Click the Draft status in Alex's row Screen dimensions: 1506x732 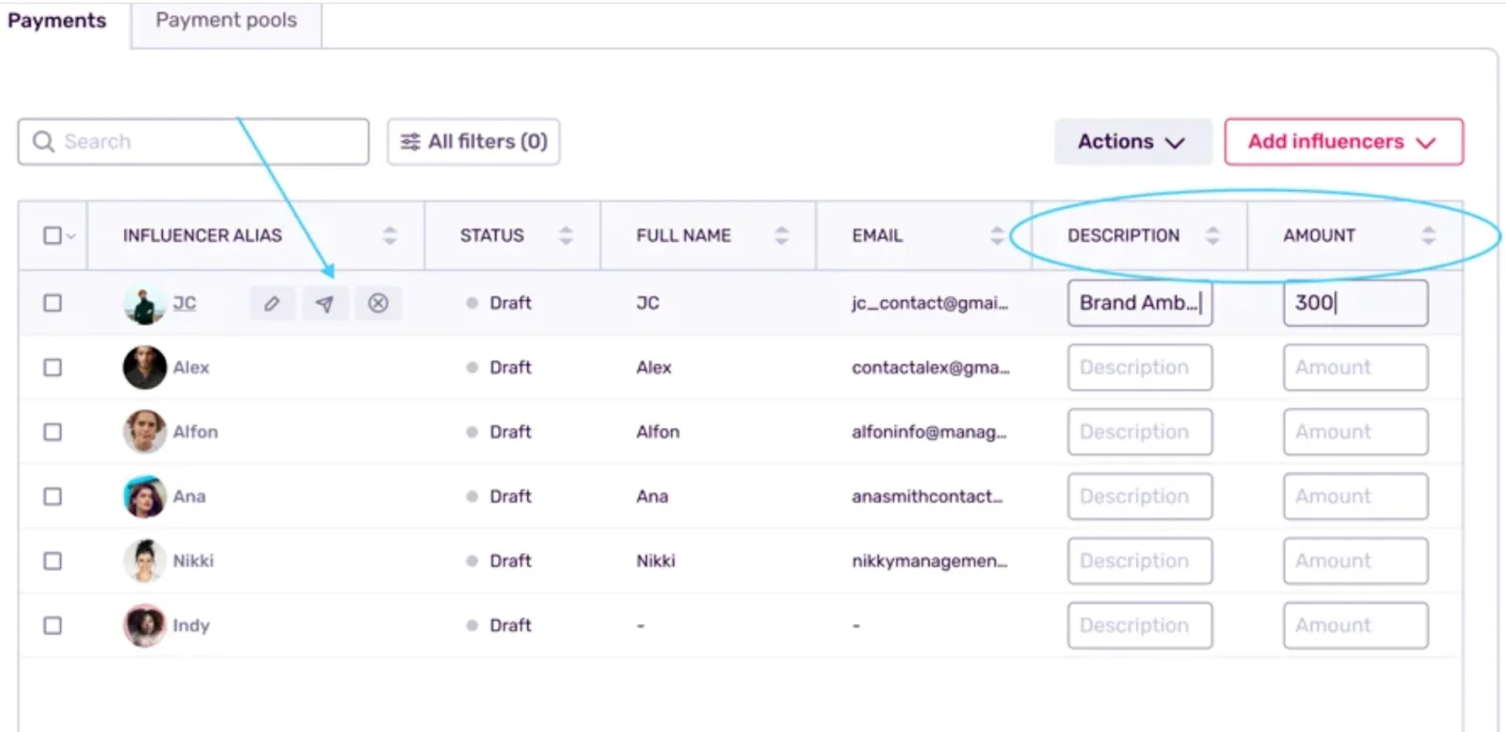point(499,367)
